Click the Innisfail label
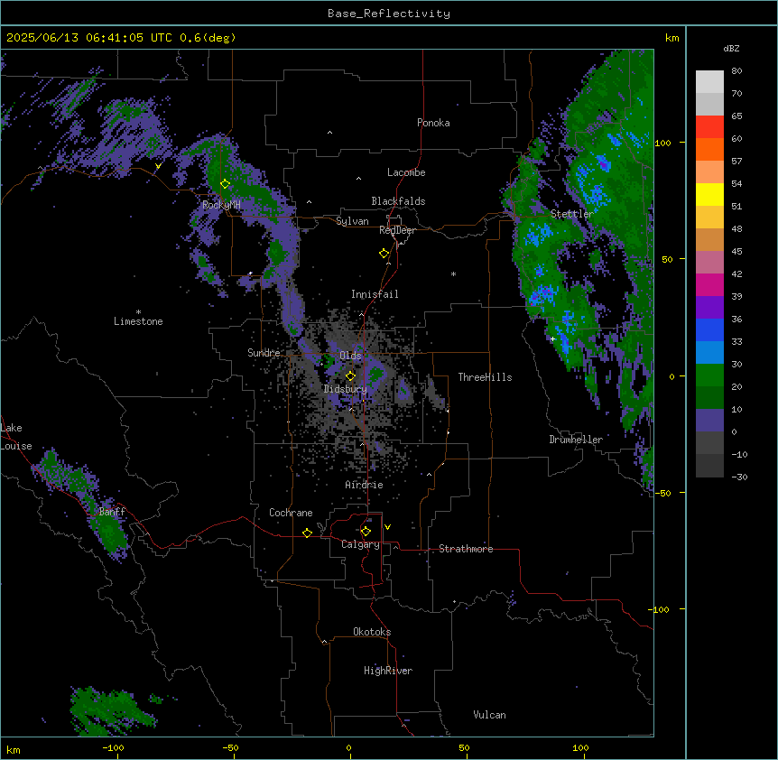Image resolution: width=778 pixels, height=760 pixels. 375,294
